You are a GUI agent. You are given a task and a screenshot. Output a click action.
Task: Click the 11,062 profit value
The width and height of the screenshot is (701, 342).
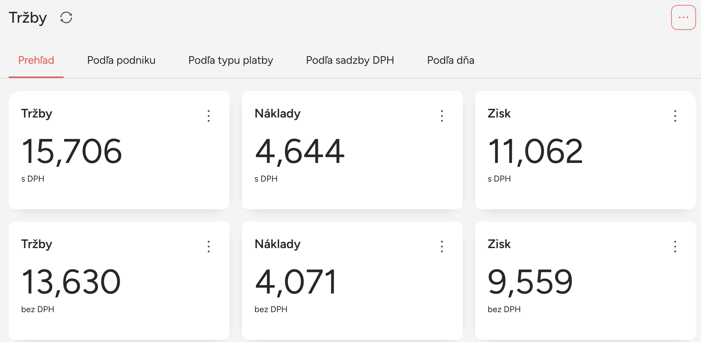point(535,151)
